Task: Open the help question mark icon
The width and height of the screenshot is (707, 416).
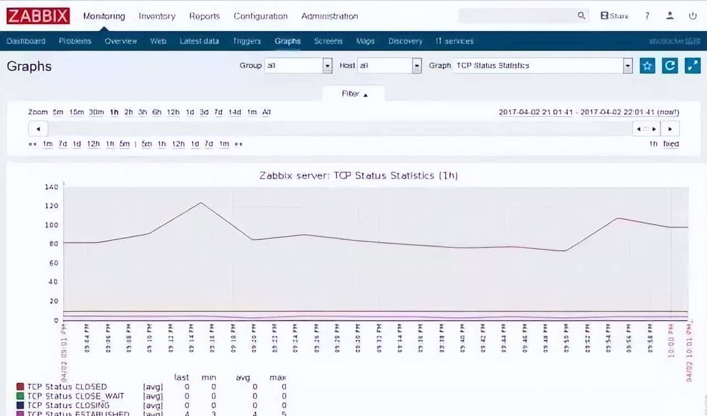Action: (x=647, y=16)
